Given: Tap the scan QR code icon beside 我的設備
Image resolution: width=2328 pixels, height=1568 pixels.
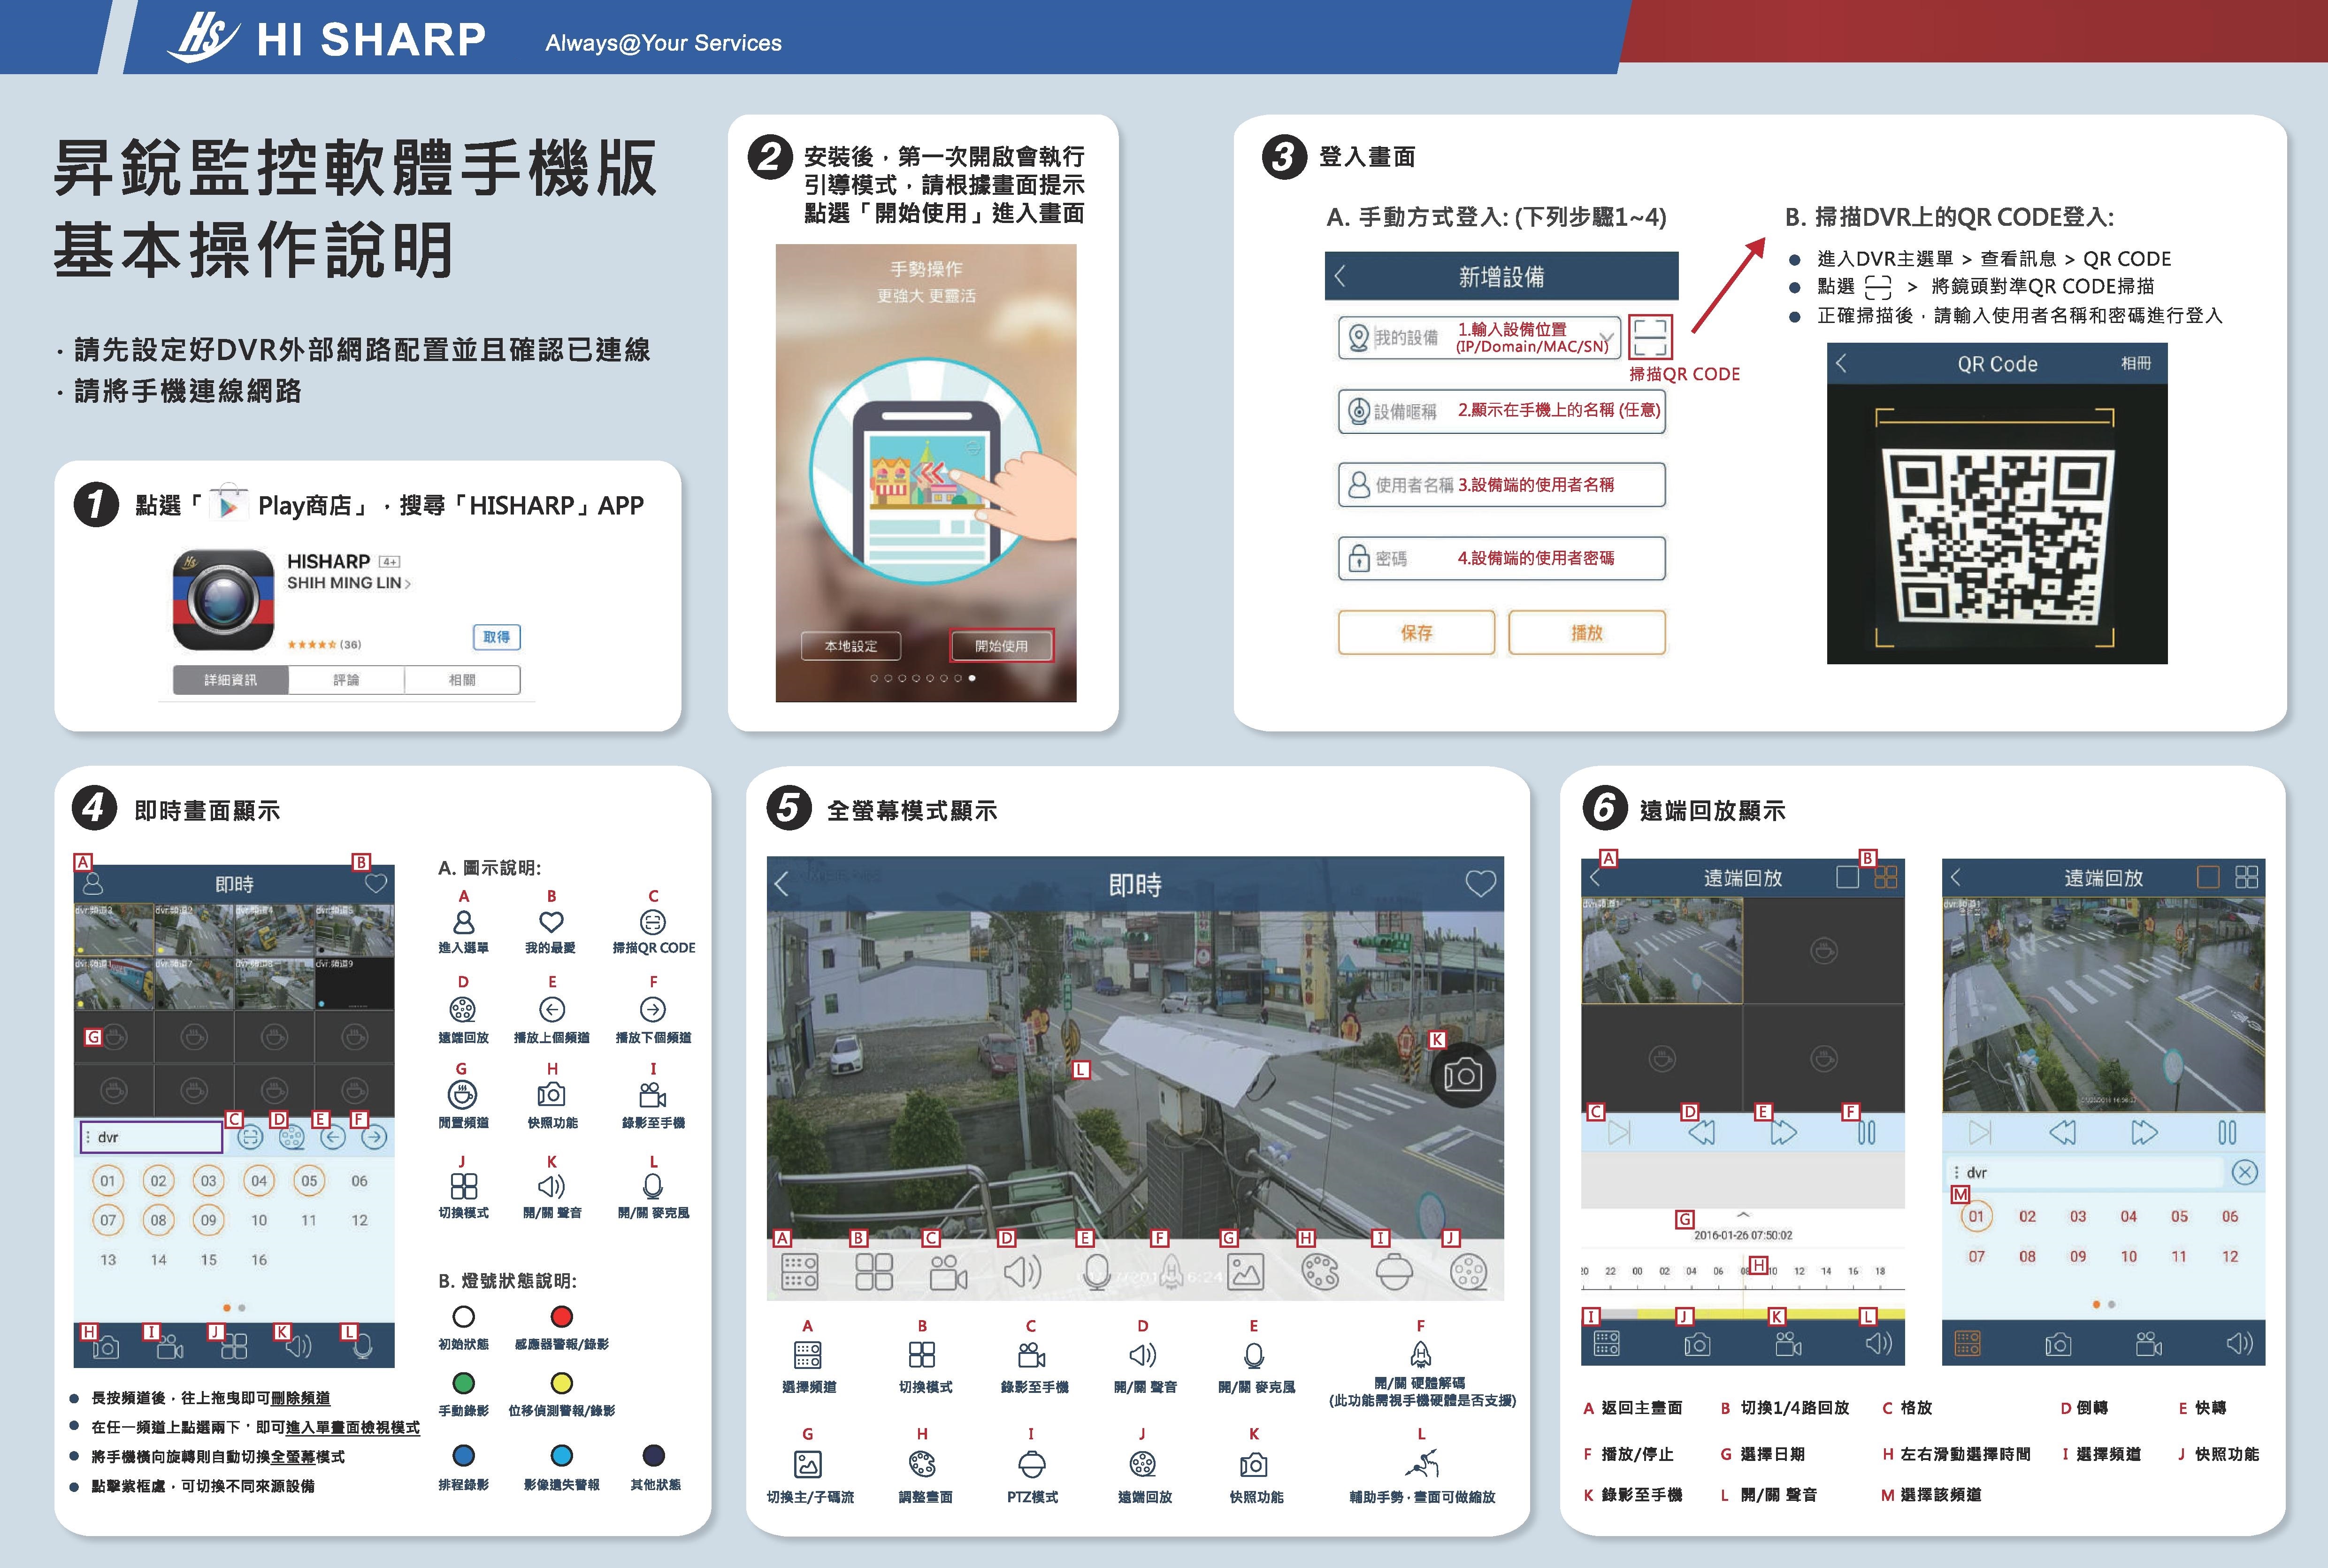Looking at the screenshot, I should pos(1649,337).
